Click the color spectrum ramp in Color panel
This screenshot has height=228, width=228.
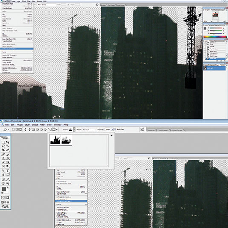[x=215, y=37]
